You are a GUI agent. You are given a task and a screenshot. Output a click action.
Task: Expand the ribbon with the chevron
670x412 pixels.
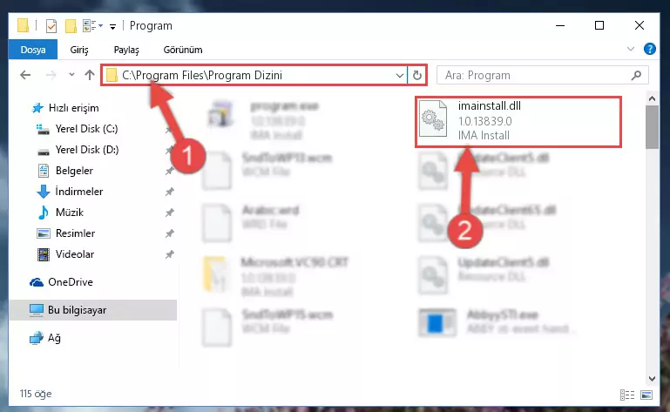(x=630, y=49)
